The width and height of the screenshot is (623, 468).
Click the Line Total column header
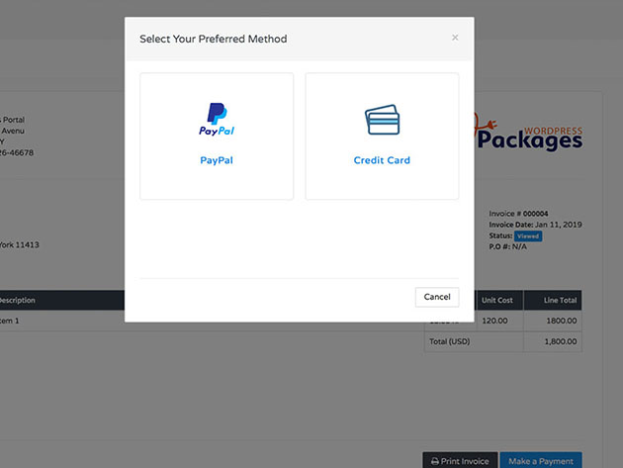[560, 300]
